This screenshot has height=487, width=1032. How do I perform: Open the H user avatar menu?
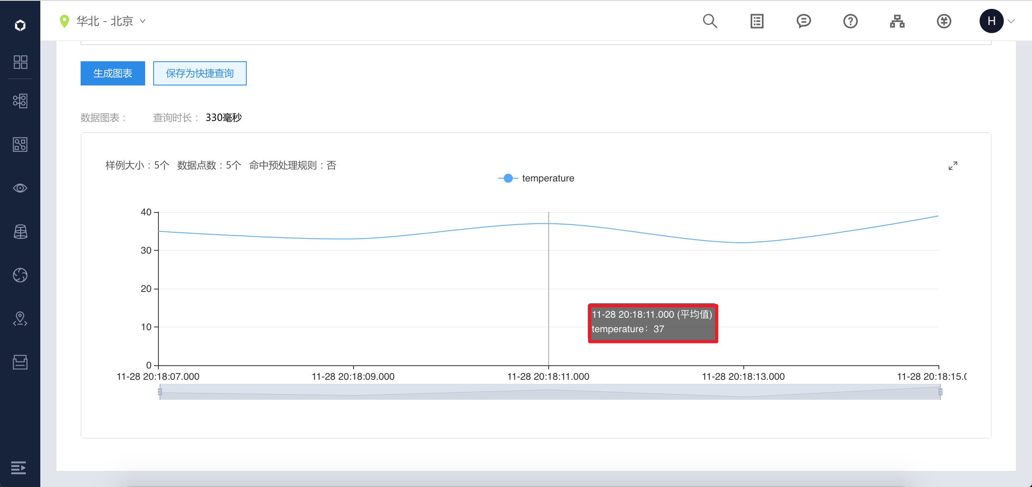(992, 21)
